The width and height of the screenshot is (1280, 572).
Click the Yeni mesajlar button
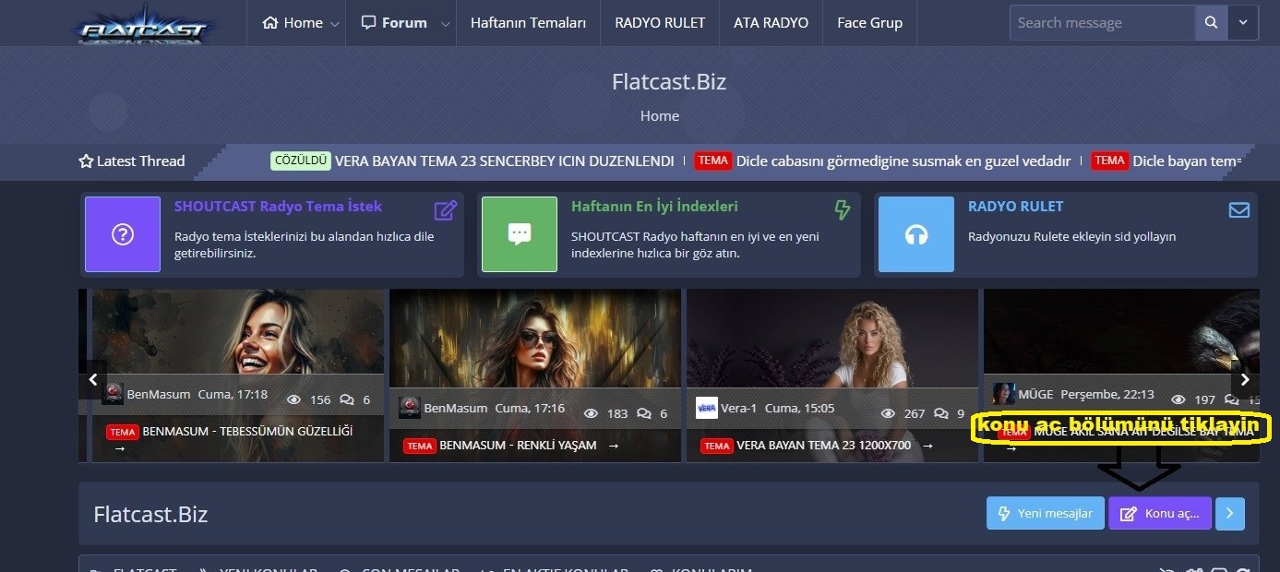pos(1045,514)
